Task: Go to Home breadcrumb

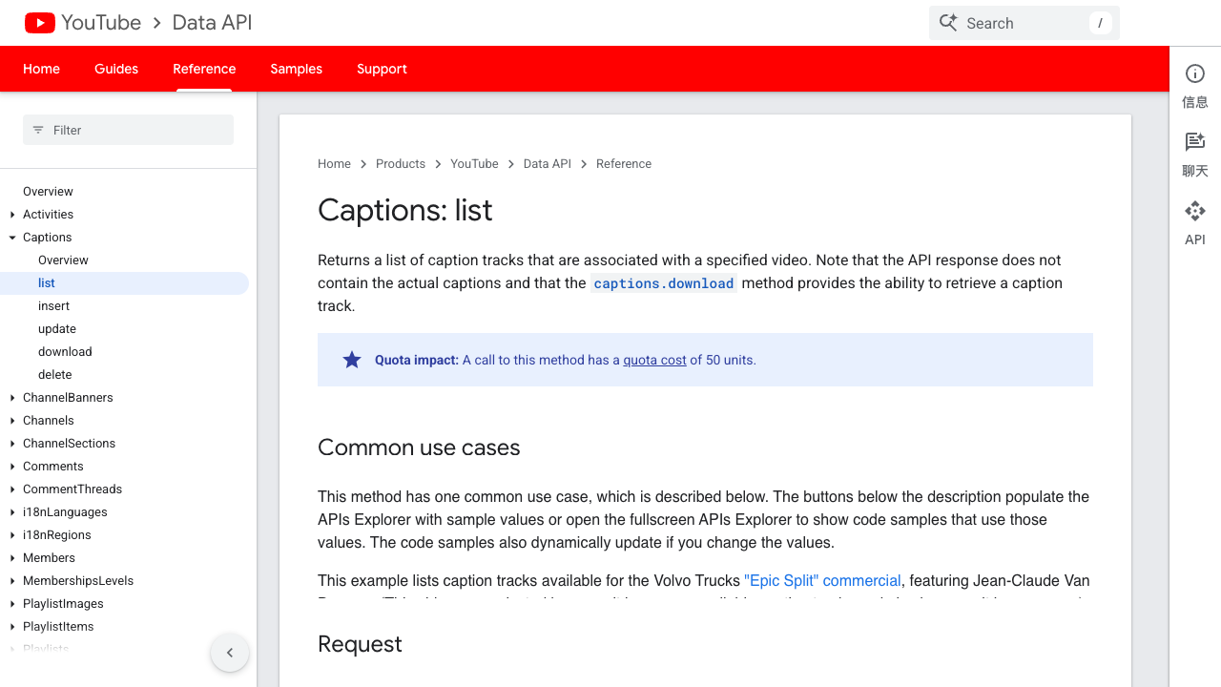Action: 334,164
